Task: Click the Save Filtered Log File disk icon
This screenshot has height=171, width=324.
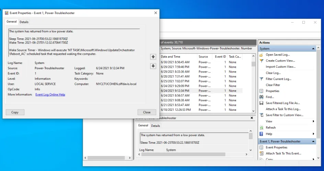Action: 261,103
